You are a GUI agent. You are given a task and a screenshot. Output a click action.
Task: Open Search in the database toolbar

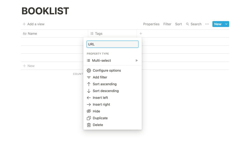tap(194, 24)
